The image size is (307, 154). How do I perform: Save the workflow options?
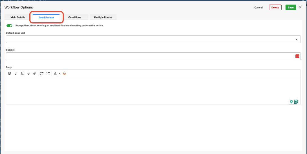tap(291, 7)
